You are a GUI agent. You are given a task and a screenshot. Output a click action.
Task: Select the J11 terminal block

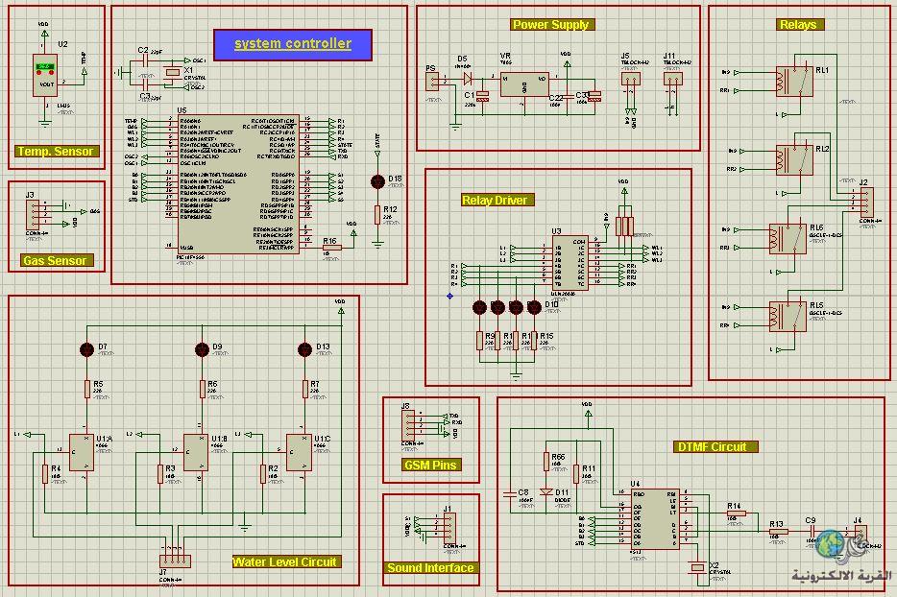pyautogui.click(x=672, y=79)
